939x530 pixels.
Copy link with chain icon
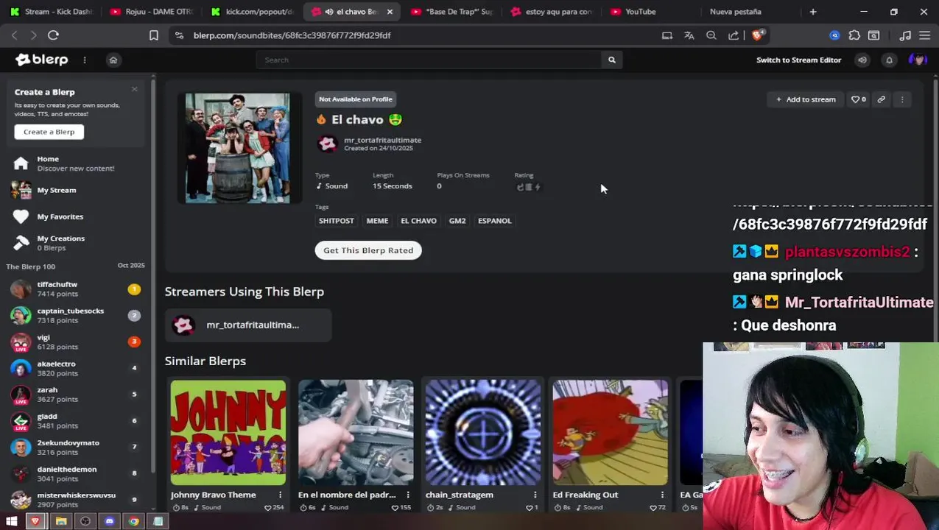click(881, 99)
